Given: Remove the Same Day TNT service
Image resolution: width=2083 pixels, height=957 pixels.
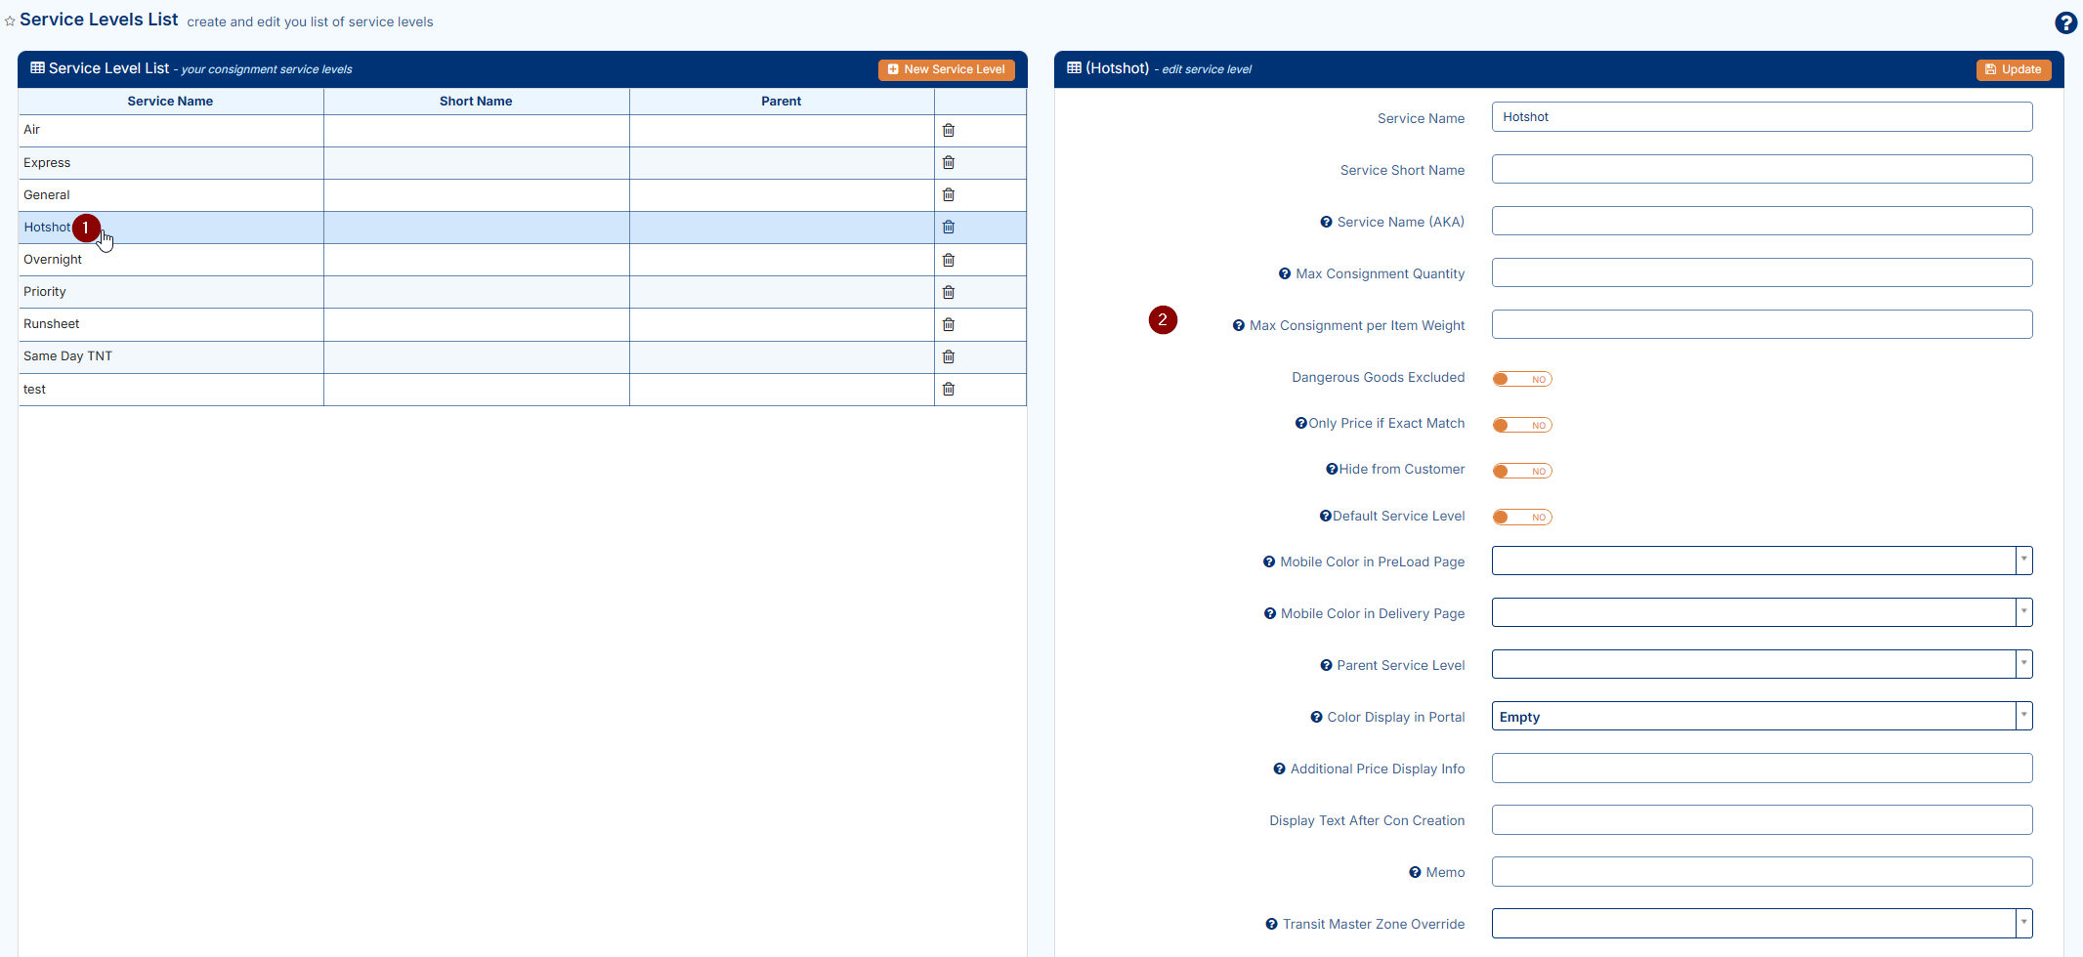Looking at the screenshot, I should coord(948,356).
